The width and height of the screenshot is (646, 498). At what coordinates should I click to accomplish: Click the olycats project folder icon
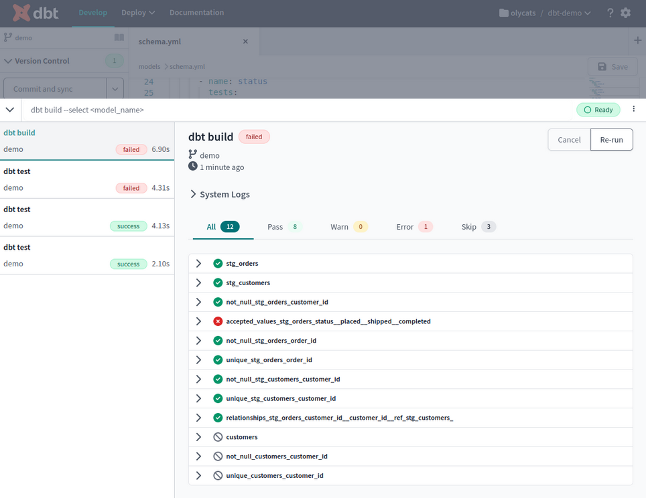503,13
